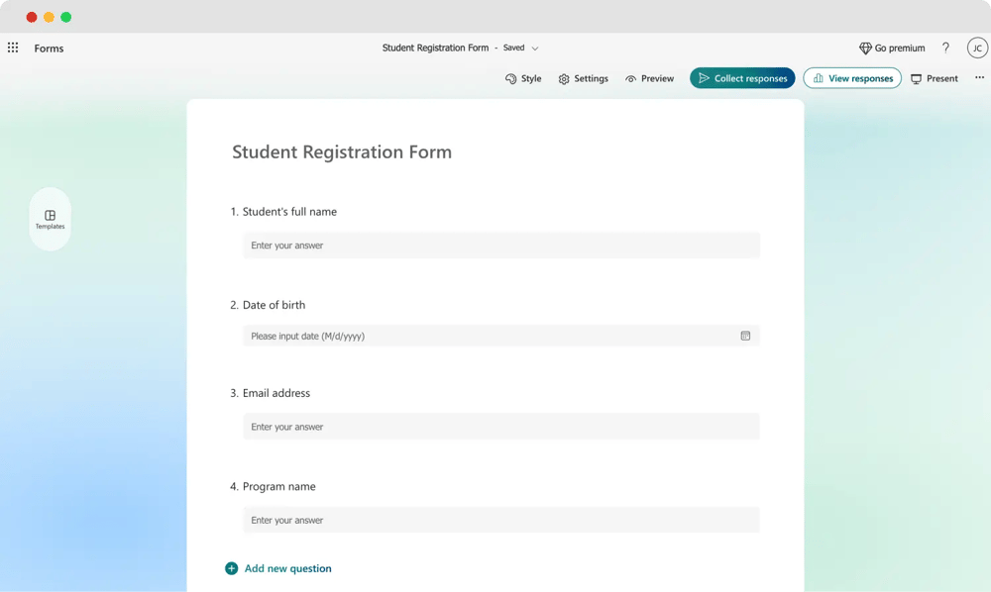Open View responses
Image resolution: width=991 pixels, height=592 pixels.
(851, 78)
